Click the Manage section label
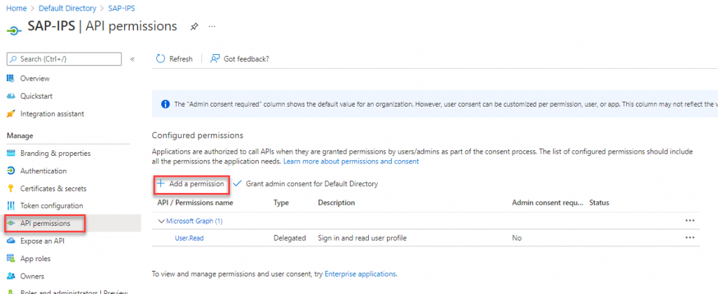Image resolution: width=718 pixels, height=294 pixels. point(19,135)
